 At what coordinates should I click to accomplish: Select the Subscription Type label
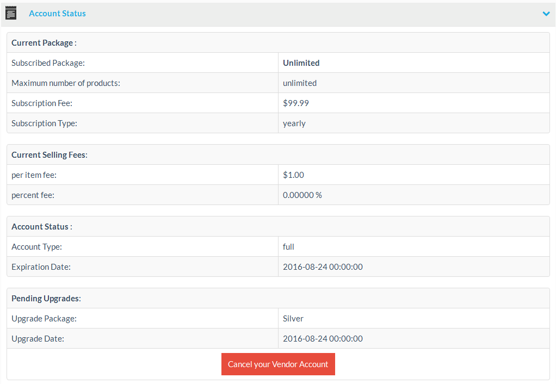pos(44,123)
